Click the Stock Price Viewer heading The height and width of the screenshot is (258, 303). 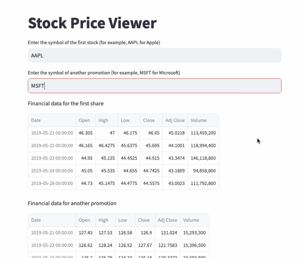click(92, 23)
